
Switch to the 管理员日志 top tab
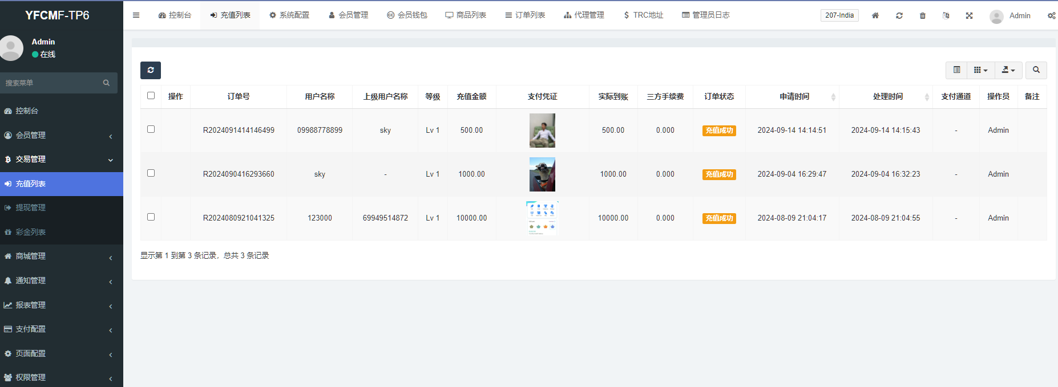tap(706, 15)
